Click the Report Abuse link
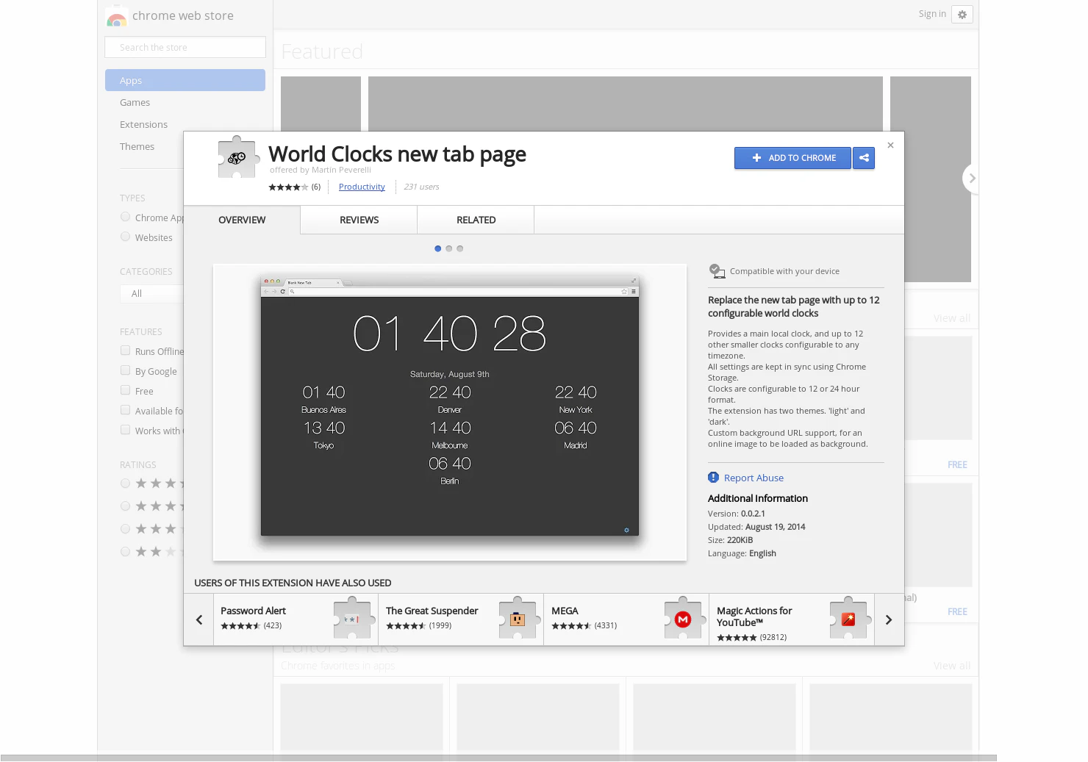The width and height of the screenshot is (1088, 762). point(754,478)
